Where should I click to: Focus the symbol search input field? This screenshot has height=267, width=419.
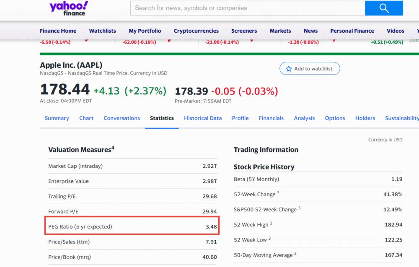247,8
